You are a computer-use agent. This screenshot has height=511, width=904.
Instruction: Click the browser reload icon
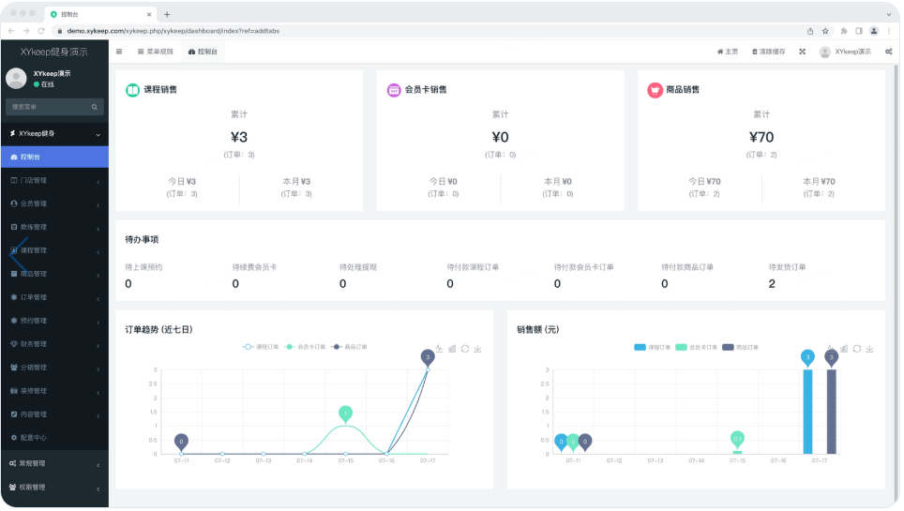pos(41,31)
